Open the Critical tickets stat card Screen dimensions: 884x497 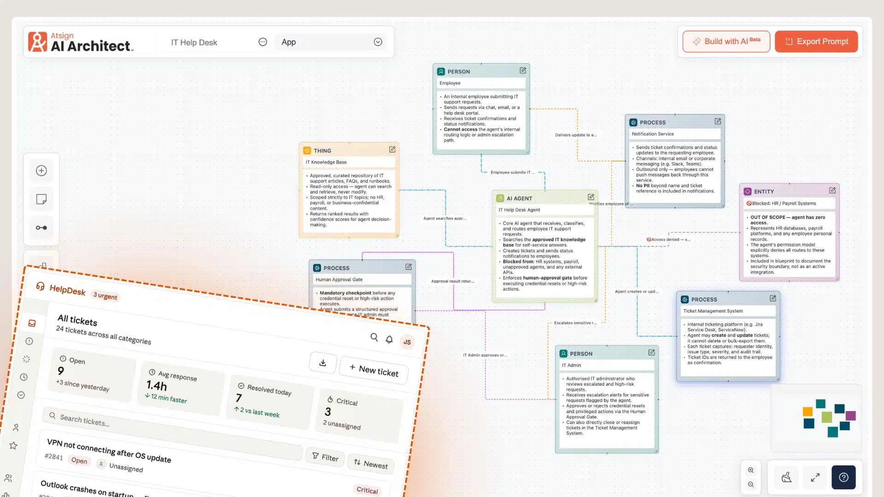tap(359, 416)
